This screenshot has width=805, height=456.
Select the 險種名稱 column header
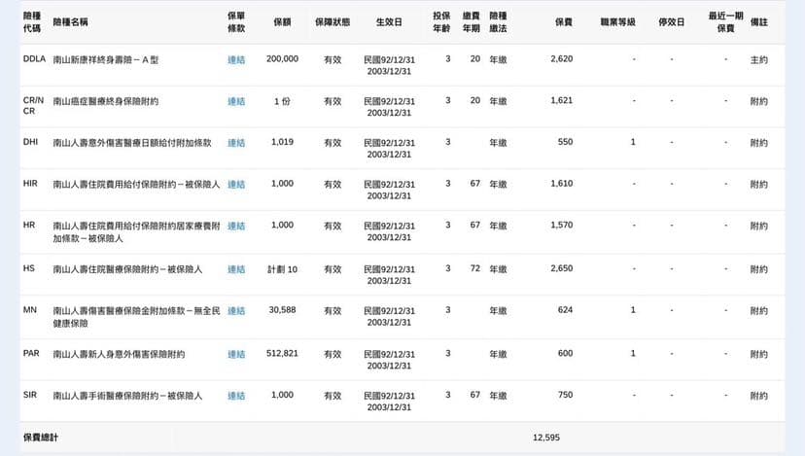70,22
